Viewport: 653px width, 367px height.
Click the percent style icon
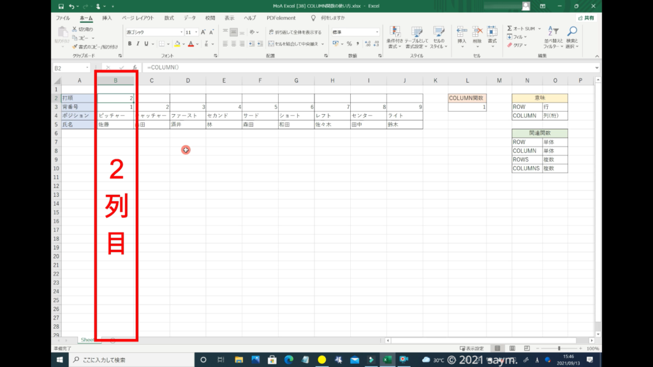(349, 44)
